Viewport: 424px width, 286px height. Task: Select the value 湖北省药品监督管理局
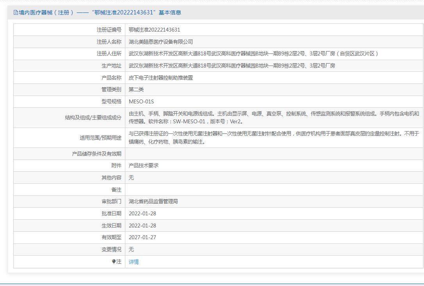[153, 201]
